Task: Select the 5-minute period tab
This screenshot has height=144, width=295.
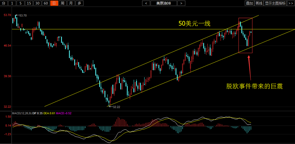Action: point(21,3)
